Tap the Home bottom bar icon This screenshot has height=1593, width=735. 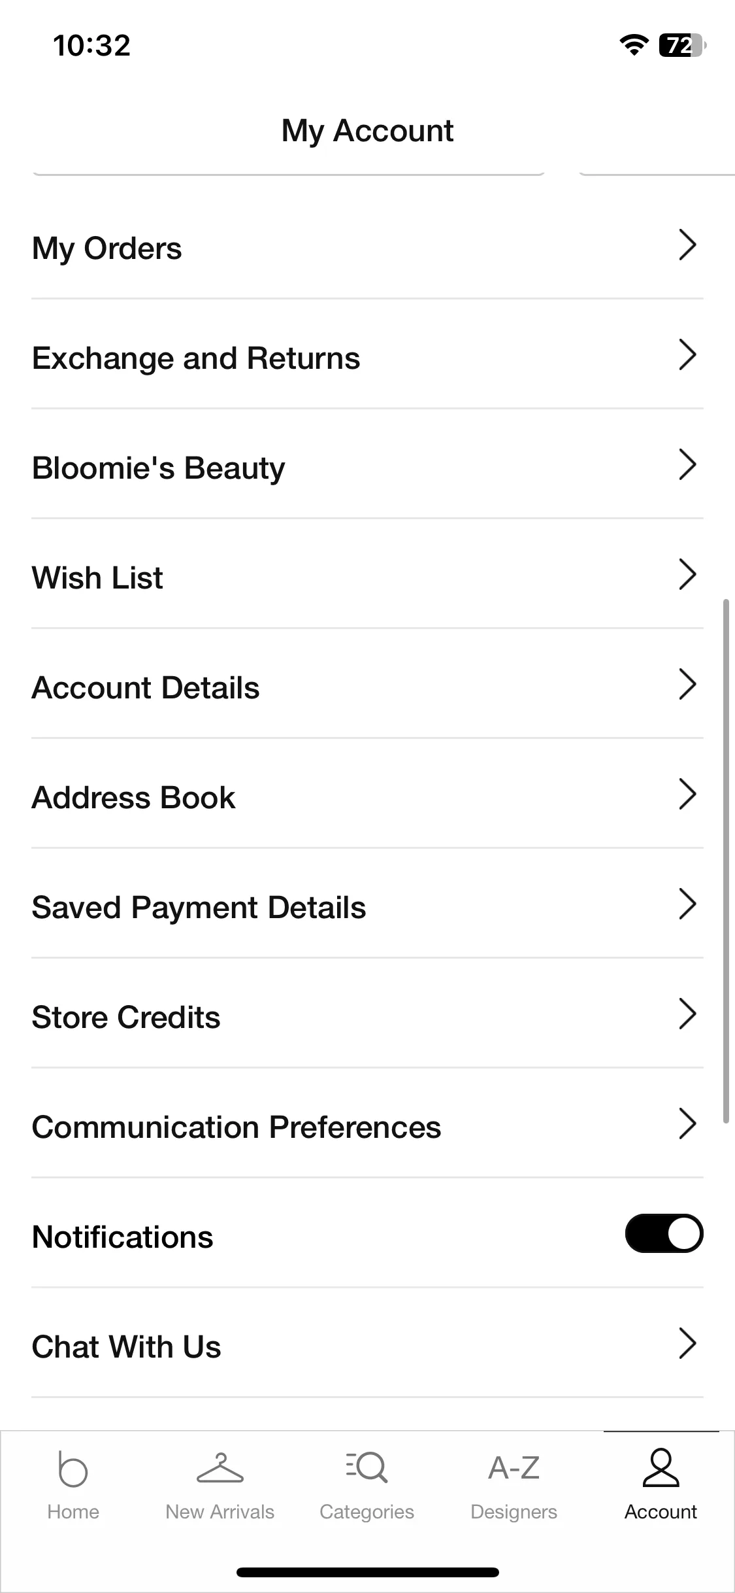tap(73, 1469)
